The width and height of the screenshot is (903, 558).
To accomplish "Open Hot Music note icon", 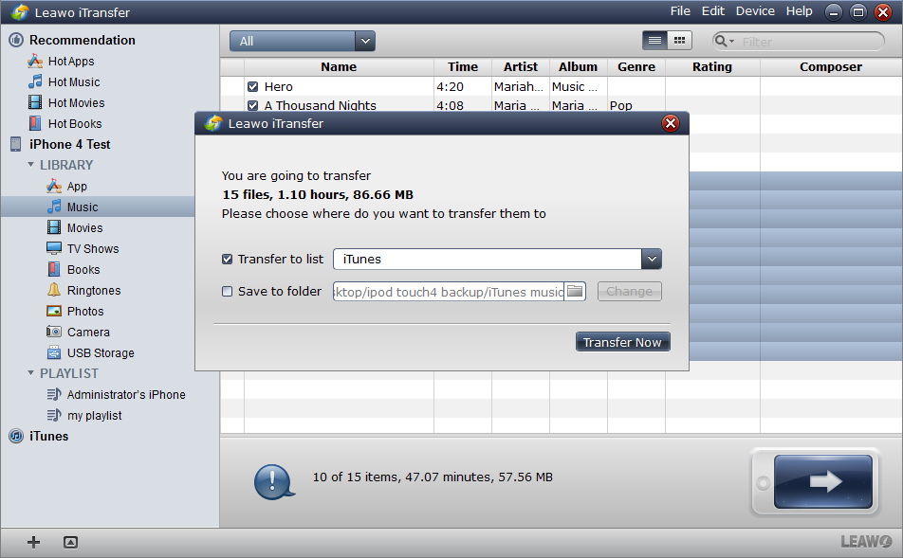I will point(35,81).
